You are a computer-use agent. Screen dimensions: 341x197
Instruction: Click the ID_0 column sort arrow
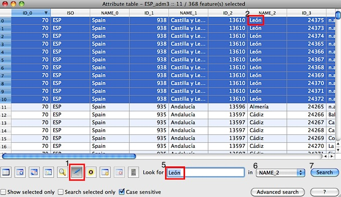click(46, 13)
